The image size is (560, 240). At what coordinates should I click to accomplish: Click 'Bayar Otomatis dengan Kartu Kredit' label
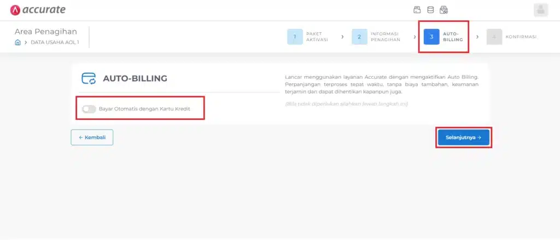pos(144,109)
